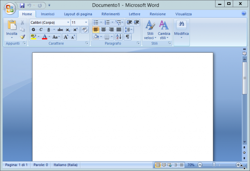The image size is (250, 171).
Task: Customize the quick access toolbar dropdown
Action: pos(49,5)
